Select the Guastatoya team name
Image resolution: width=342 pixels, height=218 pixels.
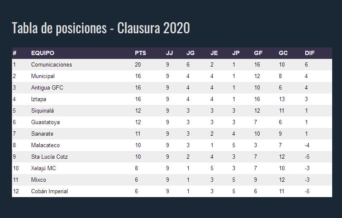tap(45, 122)
